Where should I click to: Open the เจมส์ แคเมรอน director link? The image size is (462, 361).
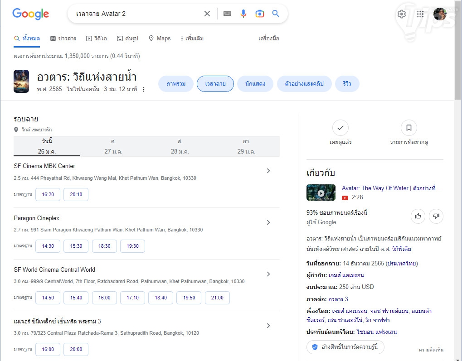346,275
